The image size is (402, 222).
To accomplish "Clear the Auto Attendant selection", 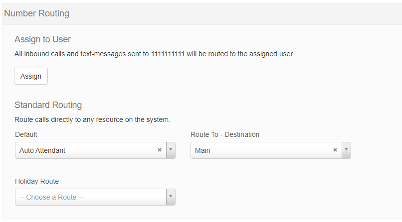I will [x=160, y=150].
